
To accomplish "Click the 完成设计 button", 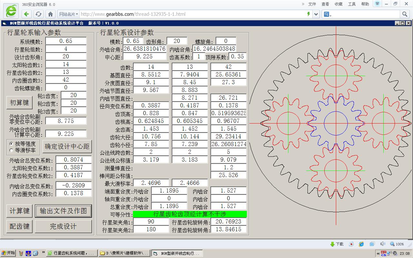I will [x=63, y=226].
